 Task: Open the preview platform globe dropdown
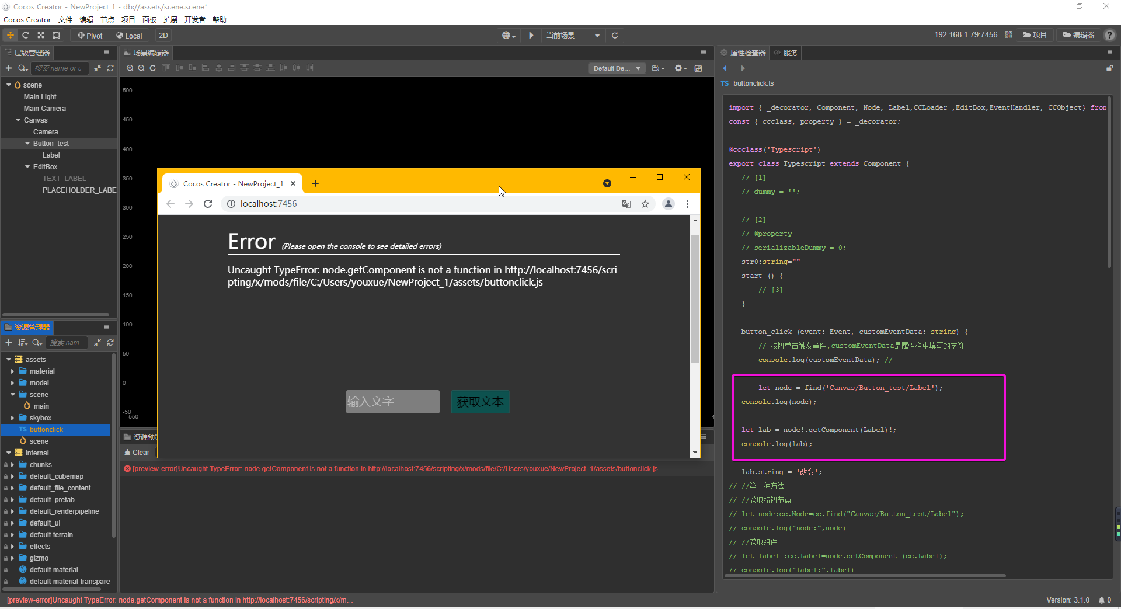pos(509,36)
